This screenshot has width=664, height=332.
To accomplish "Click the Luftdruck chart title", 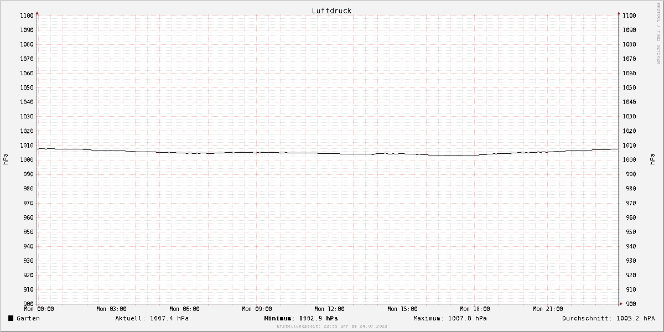I will point(331,11).
